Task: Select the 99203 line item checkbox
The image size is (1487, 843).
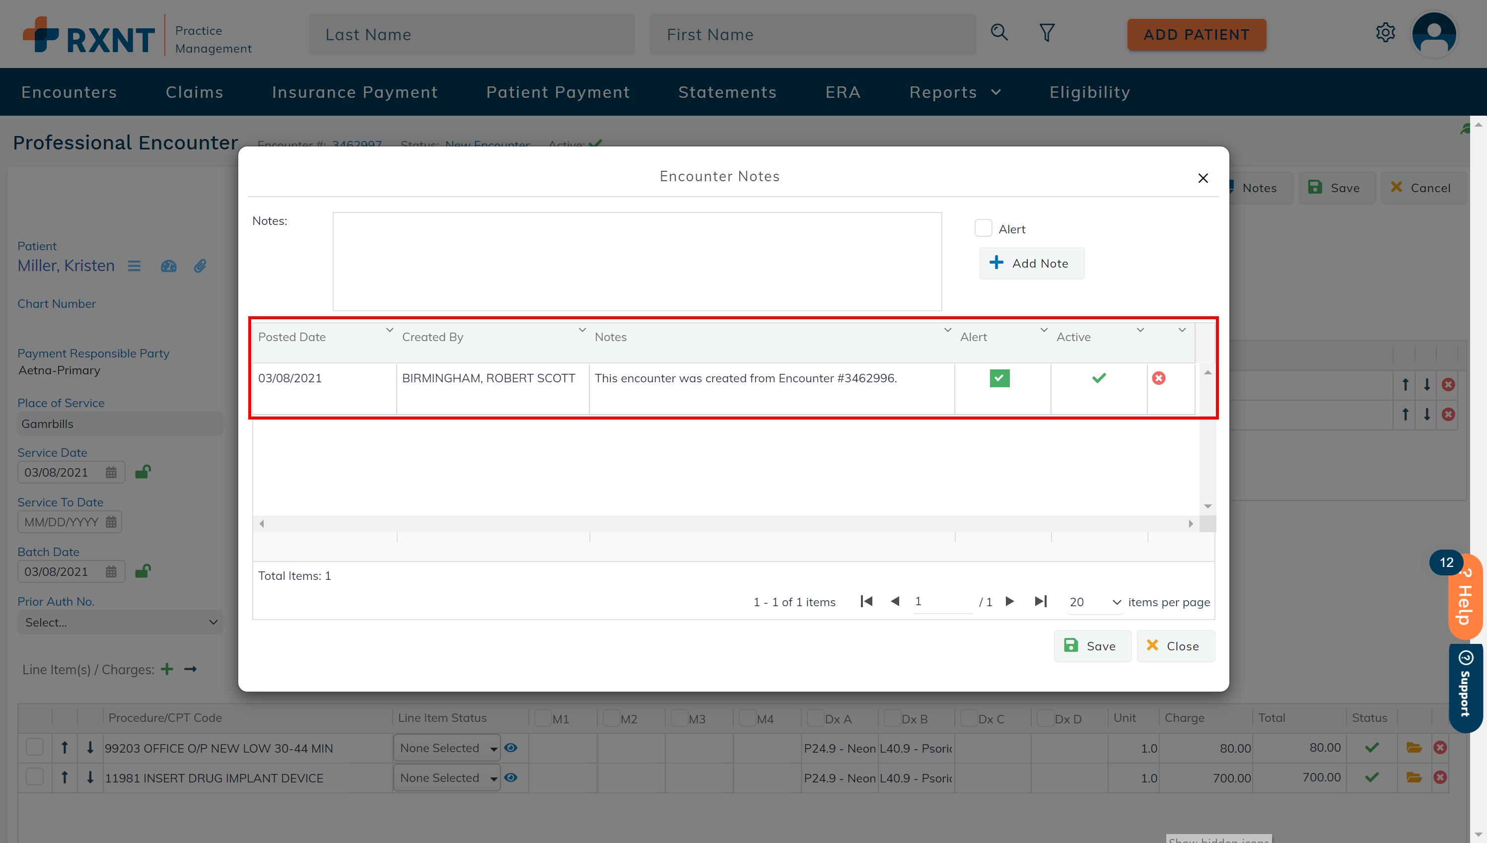Action: (x=35, y=748)
